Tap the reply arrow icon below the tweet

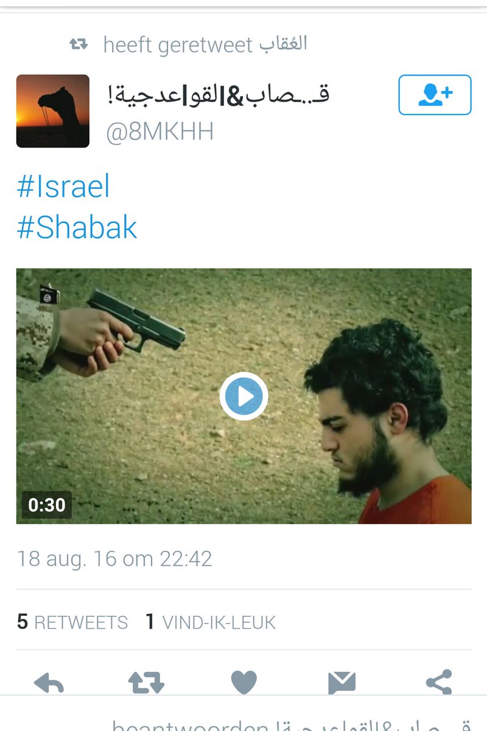pyautogui.click(x=49, y=682)
